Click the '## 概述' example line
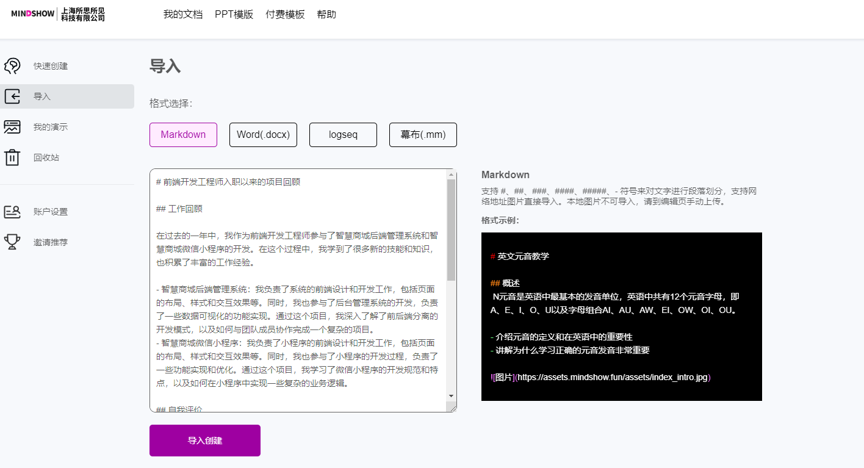The width and height of the screenshot is (864, 468). (505, 283)
